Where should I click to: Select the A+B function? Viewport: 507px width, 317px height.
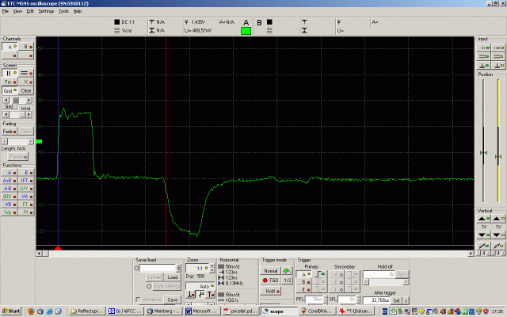point(9,180)
